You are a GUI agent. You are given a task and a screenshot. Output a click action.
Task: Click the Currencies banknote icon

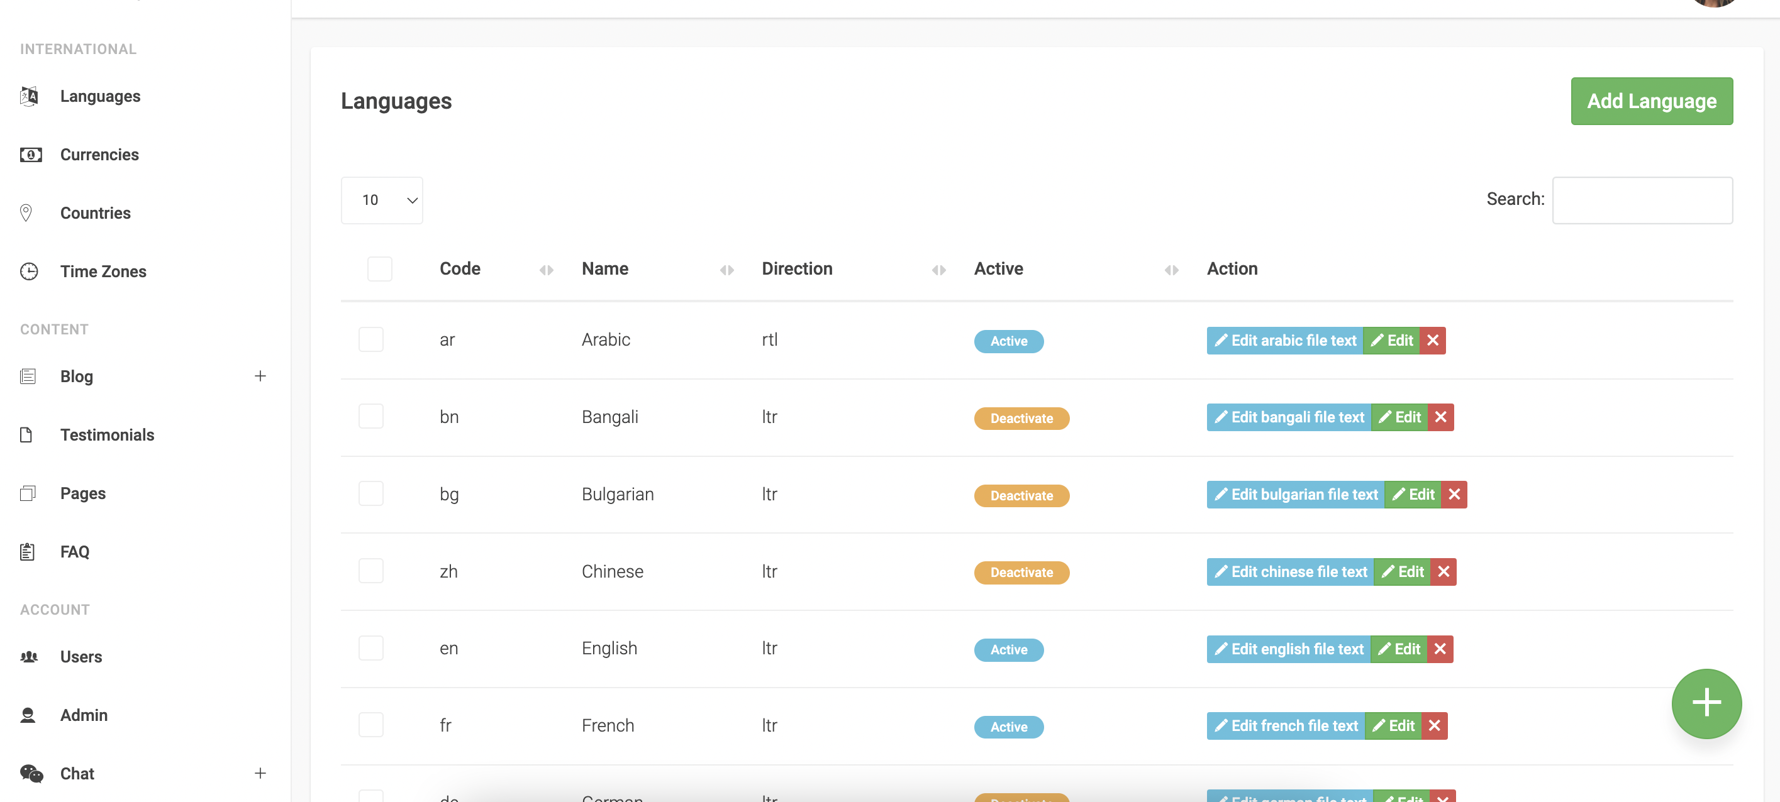coord(30,154)
